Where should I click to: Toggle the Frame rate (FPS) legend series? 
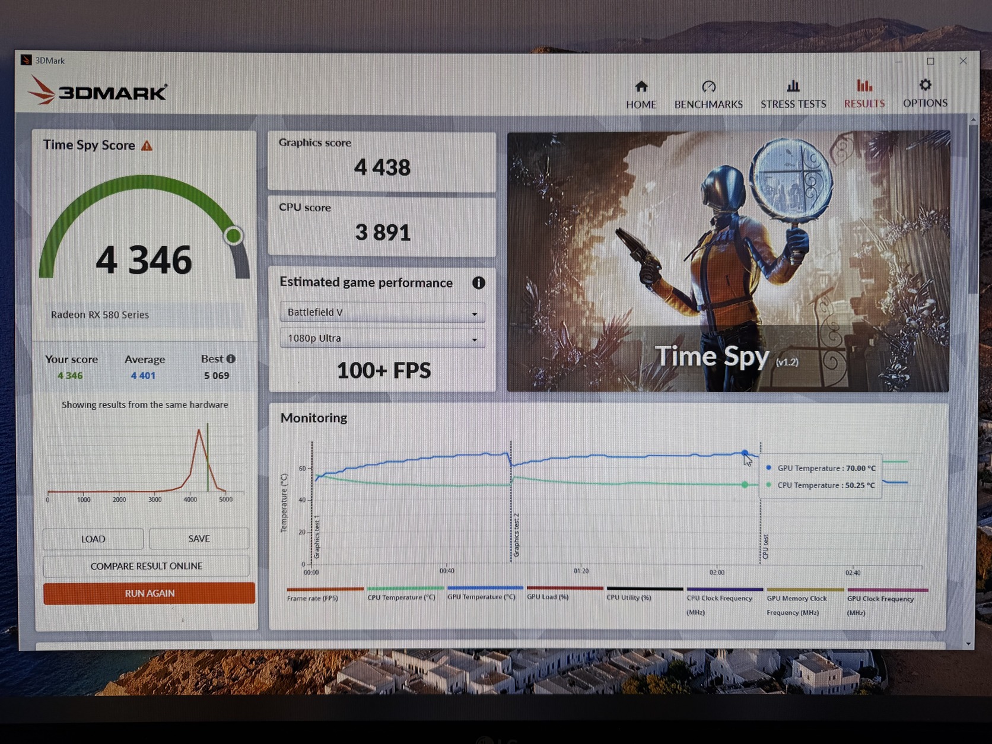[x=325, y=594]
